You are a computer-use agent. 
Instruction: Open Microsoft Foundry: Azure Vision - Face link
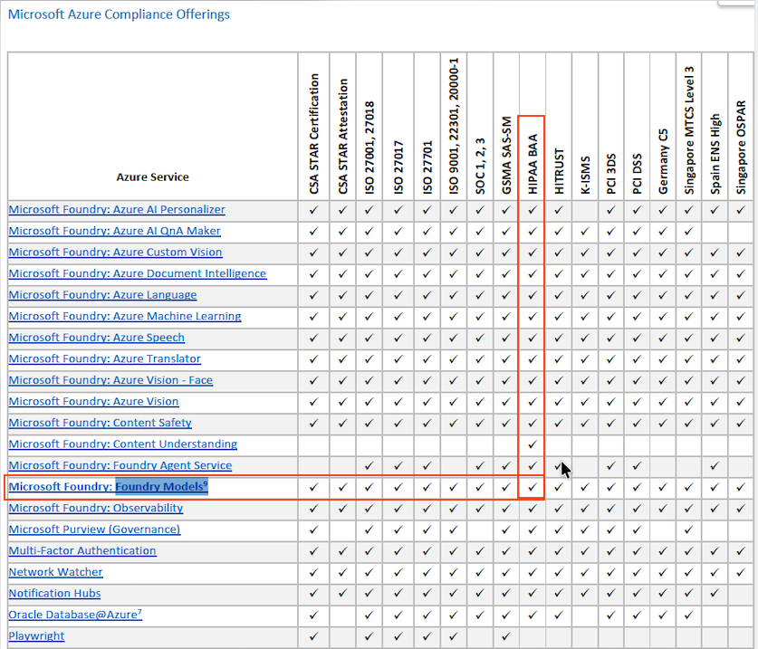click(x=110, y=380)
